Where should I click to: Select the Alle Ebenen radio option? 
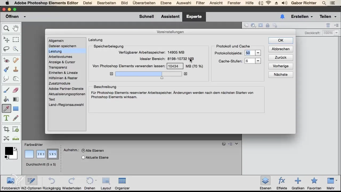click(83, 150)
